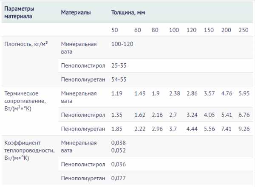Select the 250 thickness column heading

coord(244,30)
